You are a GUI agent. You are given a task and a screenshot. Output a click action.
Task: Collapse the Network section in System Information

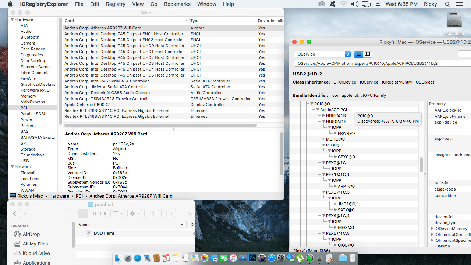(x=12, y=167)
